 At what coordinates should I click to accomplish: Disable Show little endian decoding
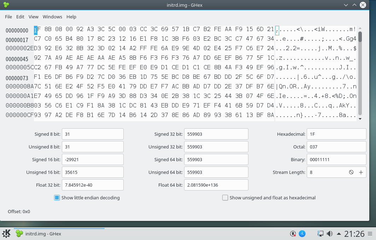coord(57,198)
